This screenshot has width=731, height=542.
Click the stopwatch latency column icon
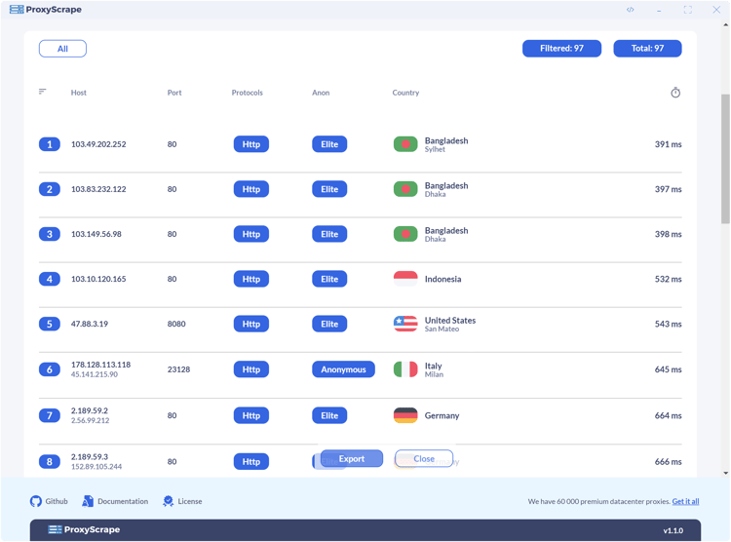point(674,93)
